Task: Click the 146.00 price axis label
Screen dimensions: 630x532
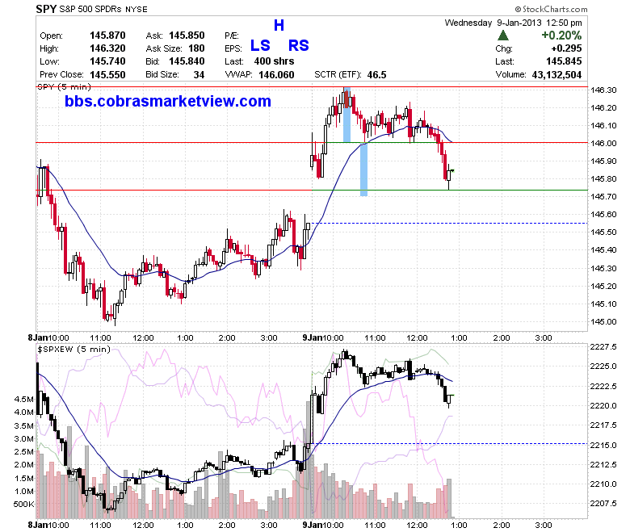Action: 603,144
